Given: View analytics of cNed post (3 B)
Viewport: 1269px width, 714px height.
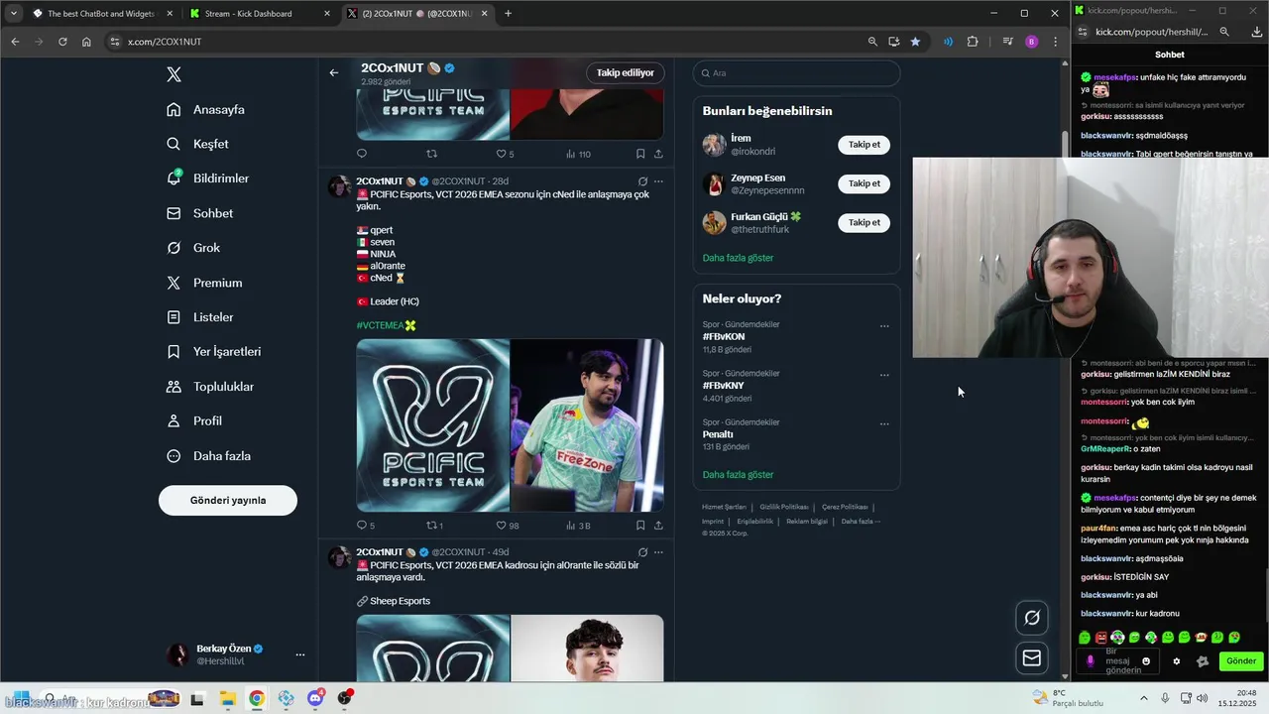Looking at the screenshot, I should click(x=578, y=526).
